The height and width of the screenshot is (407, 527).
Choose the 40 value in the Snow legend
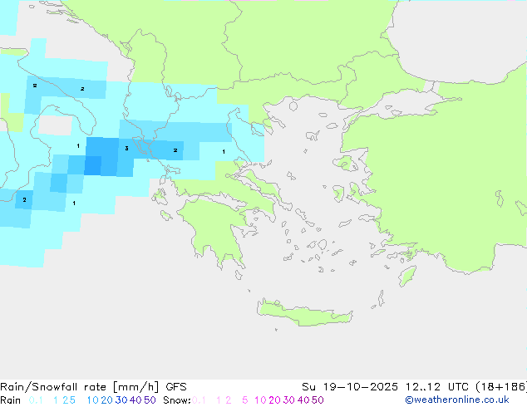[x=303, y=400]
